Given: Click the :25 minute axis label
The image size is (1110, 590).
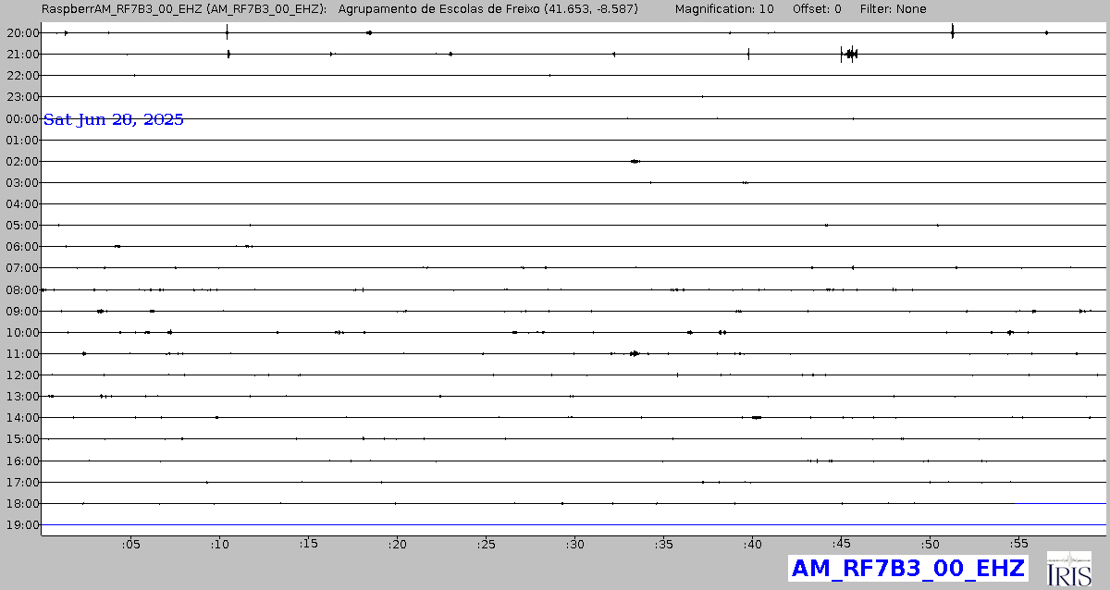Looking at the screenshot, I should pos(486,544).
